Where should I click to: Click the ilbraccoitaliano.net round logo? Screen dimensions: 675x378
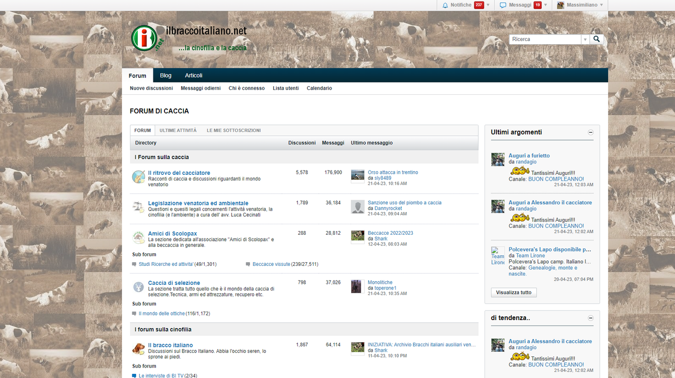click(144, 38)
